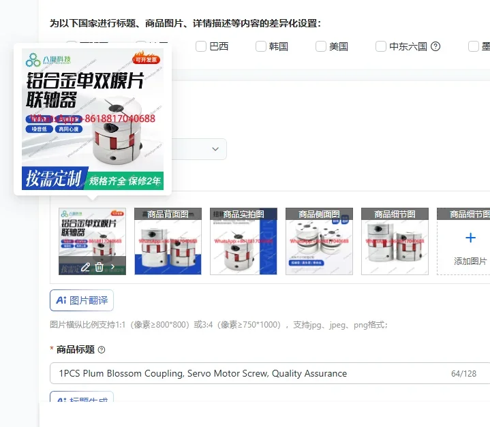Select the 商品细节图 coupling thumbnail

[395, 242]
